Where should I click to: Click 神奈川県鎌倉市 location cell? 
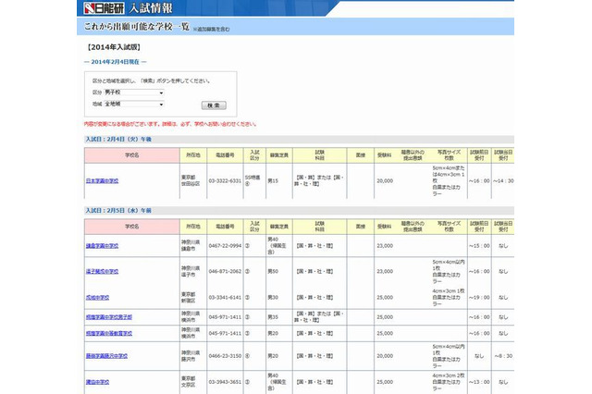[x=191, y=245]
